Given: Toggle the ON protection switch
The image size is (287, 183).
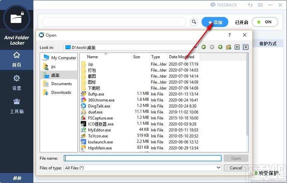Looking at the screenshot, I should click(265, 22).
